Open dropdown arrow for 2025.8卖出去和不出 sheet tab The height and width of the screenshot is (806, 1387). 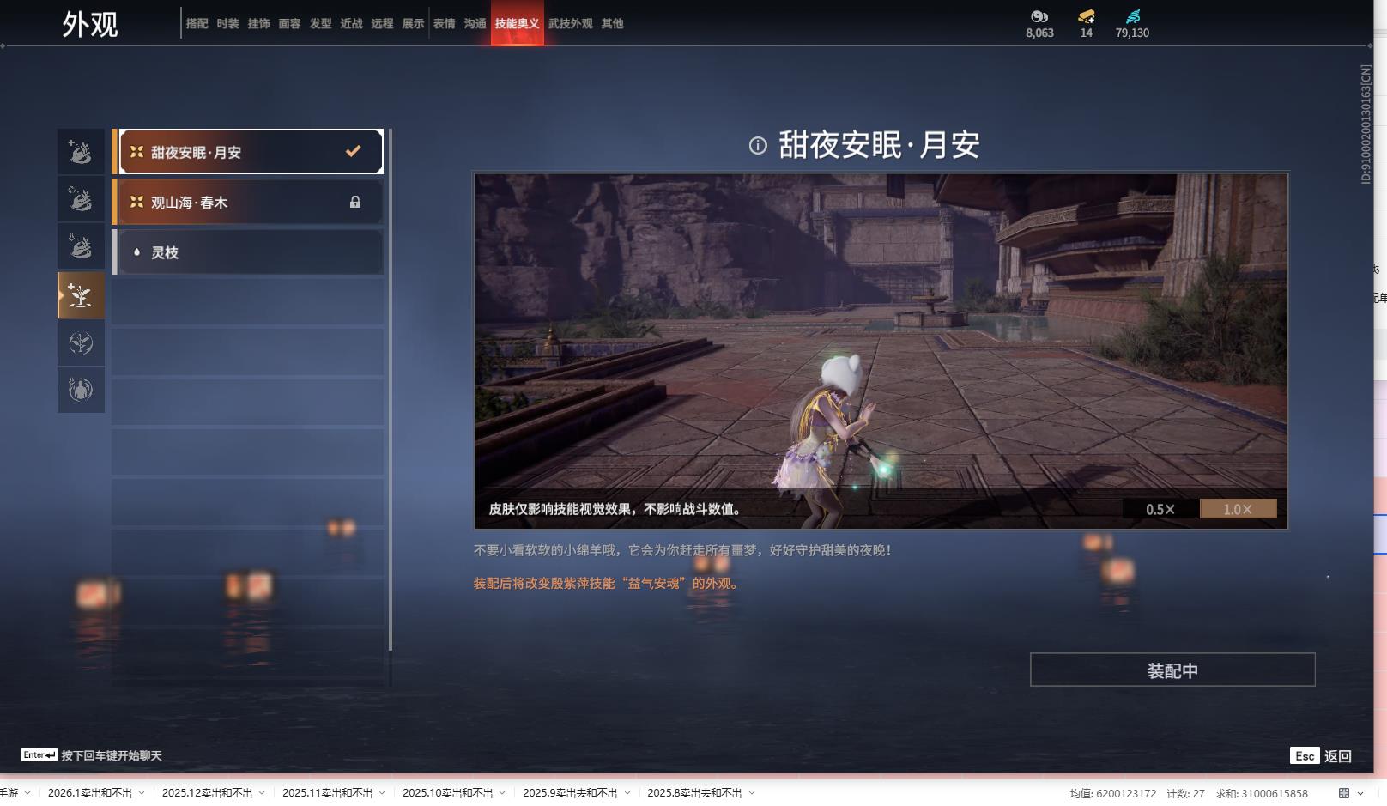(x=752, y=793)
